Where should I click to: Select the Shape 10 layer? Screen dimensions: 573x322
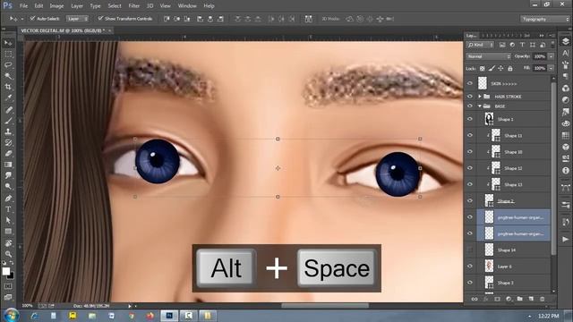click(x=513, y=152)
